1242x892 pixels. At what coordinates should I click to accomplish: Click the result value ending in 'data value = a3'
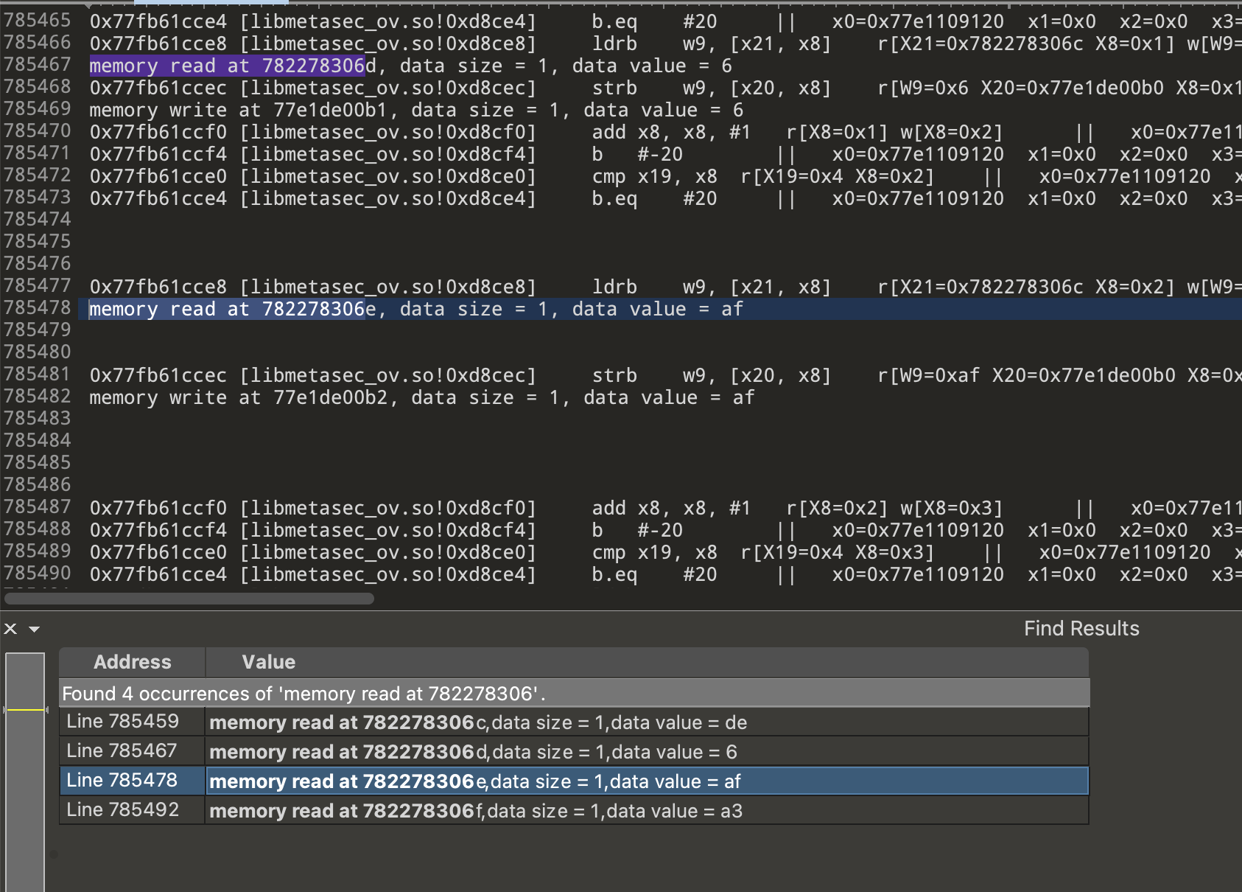[476, 811]
